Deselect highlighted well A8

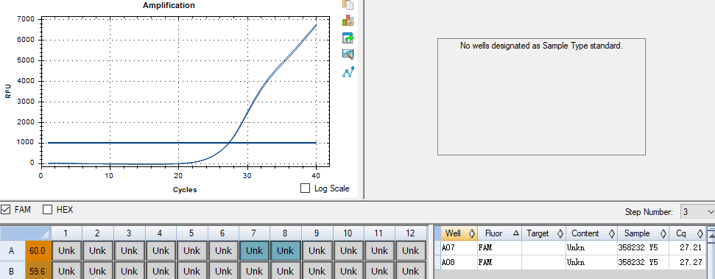pos(286,250)
